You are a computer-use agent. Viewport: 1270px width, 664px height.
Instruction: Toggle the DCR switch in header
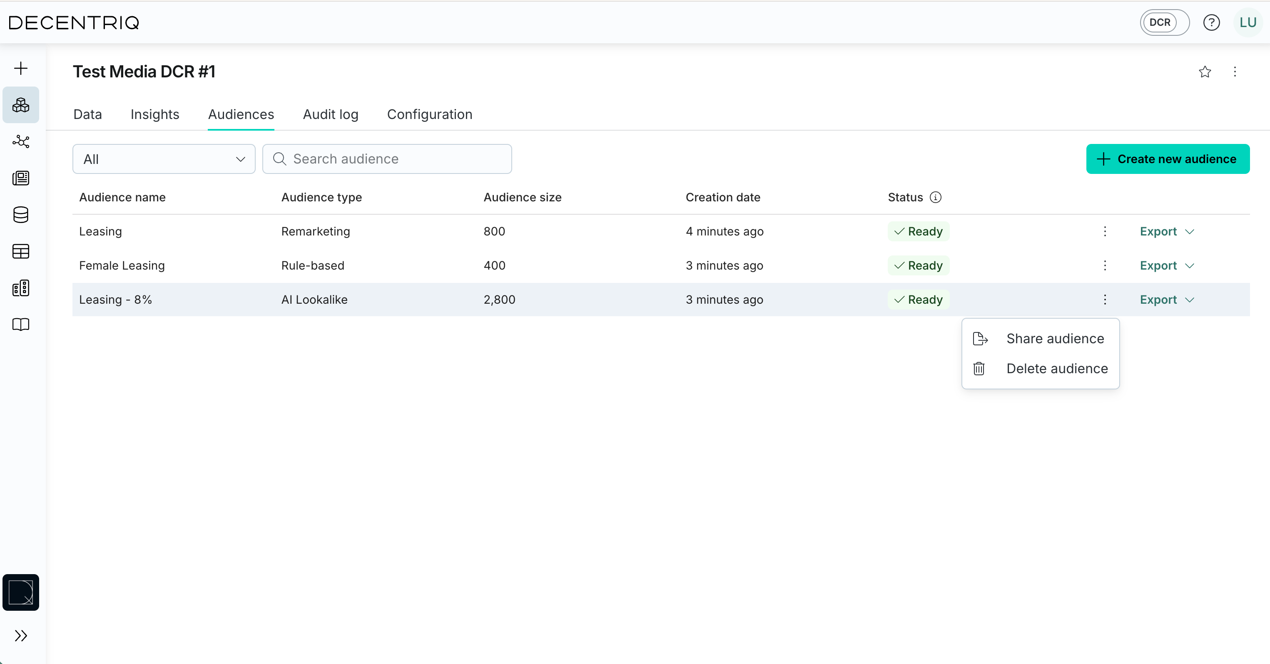click(1164, 22)
